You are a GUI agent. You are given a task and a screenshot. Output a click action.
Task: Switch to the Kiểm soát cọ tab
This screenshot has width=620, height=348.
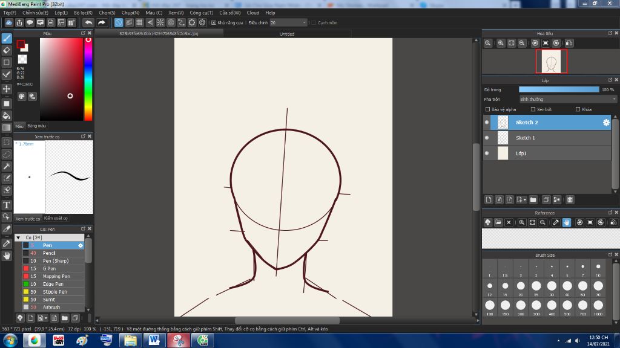[56, 218]
